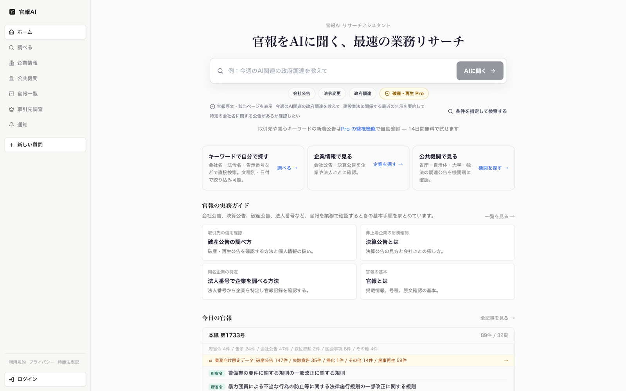The width and height of the screenshot is (626, 391).
Task: Open the ホーム sidebar item
Action: click(x=45, y=32)
